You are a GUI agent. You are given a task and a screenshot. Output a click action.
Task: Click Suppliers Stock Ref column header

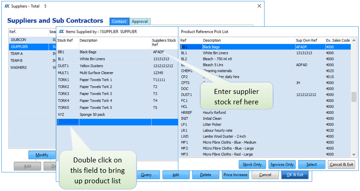pyautogui.click(x=164, y=43)
